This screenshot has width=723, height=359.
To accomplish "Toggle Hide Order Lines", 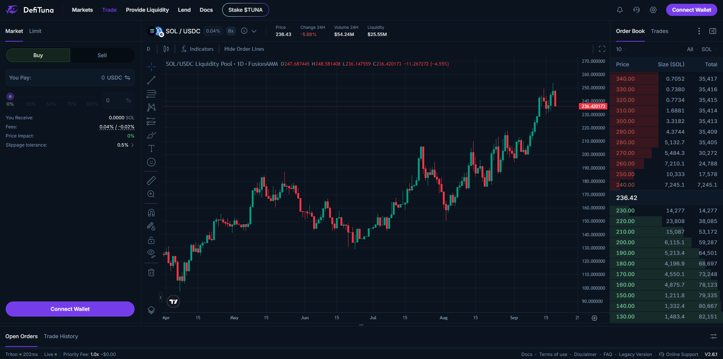I will click(244, 49).
